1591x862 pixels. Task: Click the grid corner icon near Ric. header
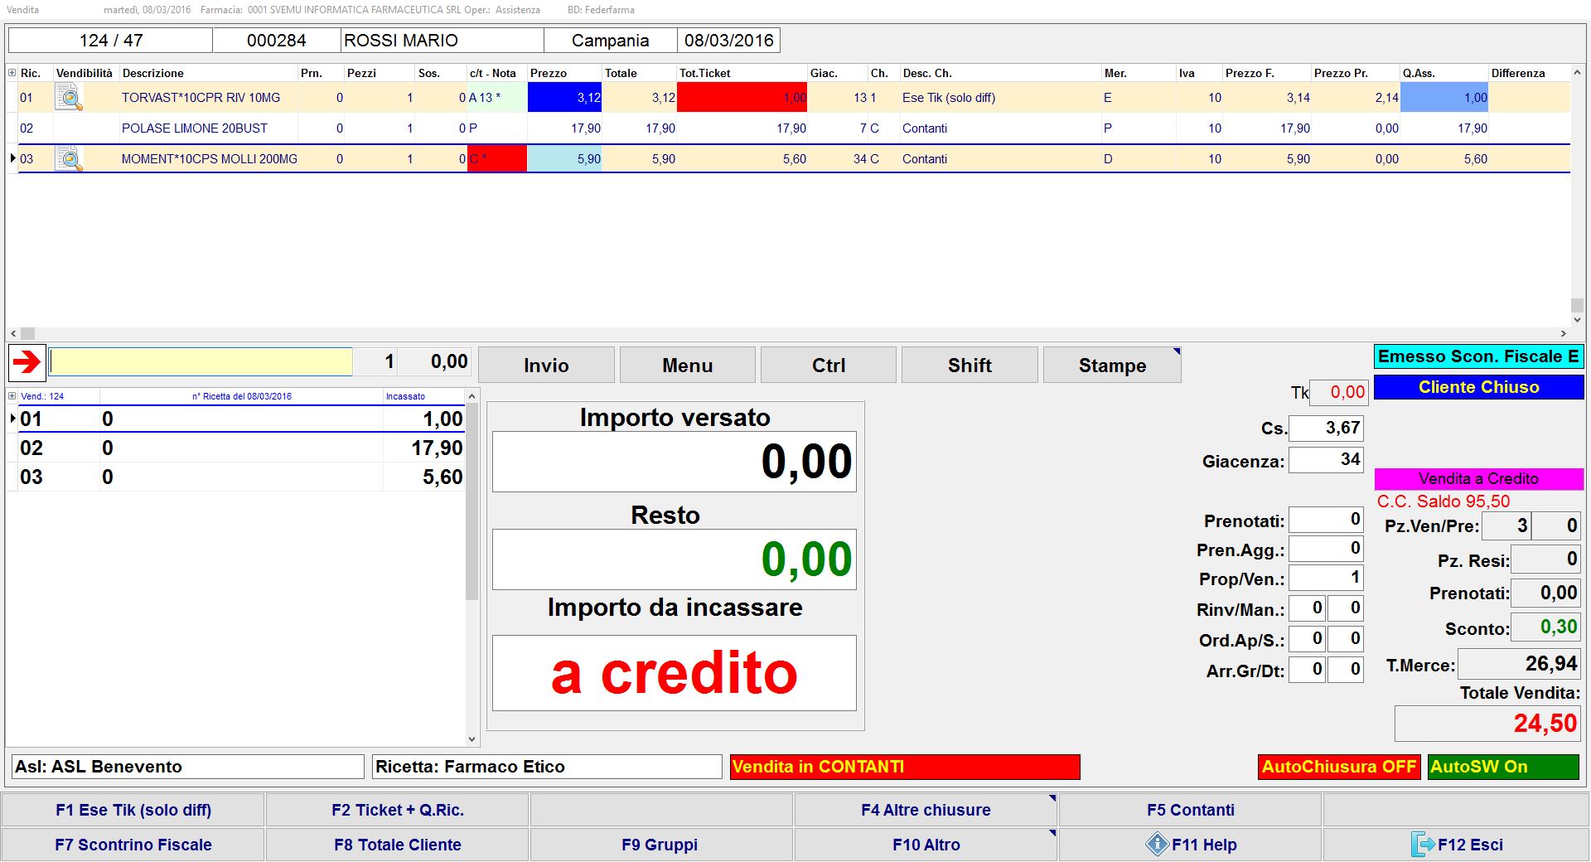12,73
